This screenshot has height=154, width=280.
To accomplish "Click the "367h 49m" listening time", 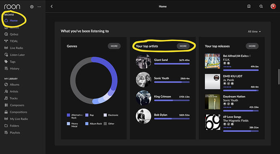I will tap(184, 60).
